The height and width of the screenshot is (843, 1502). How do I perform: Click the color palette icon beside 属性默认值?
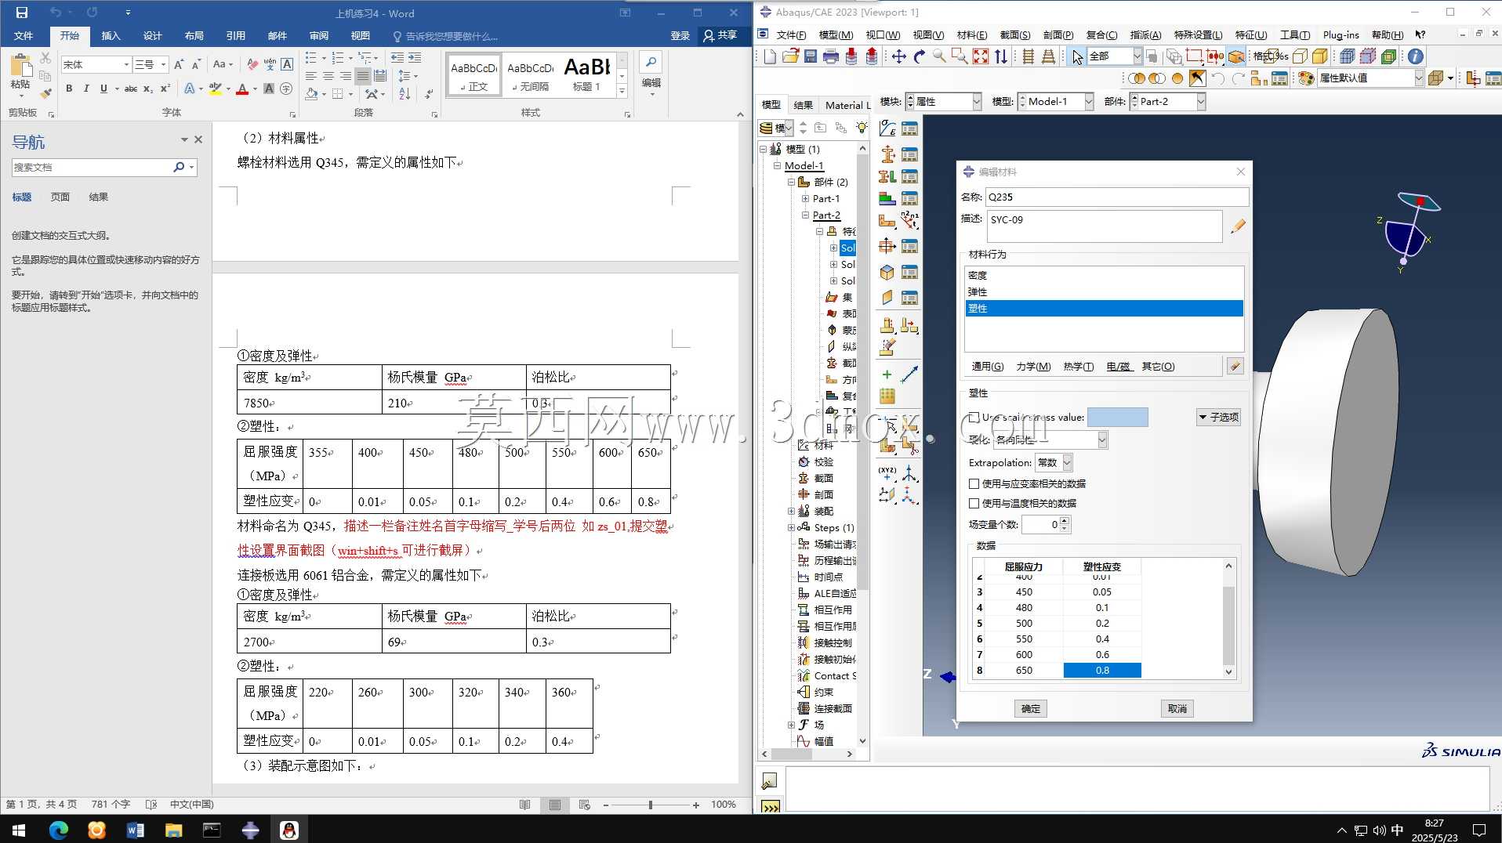coord(1305,78)
